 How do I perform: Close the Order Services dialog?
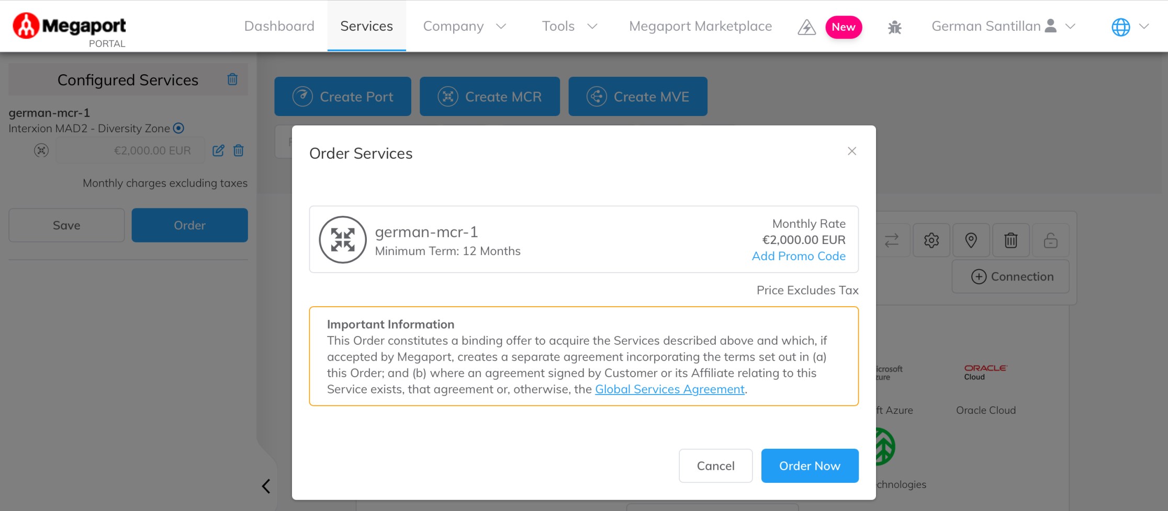(x=852, y=151)
